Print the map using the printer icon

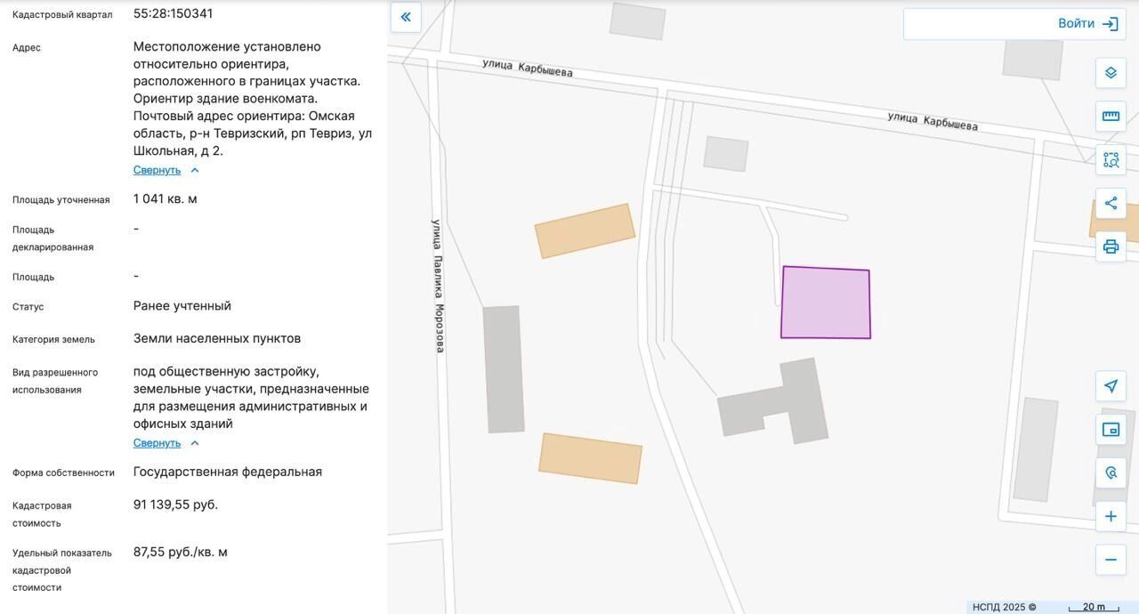(1111, 246)
